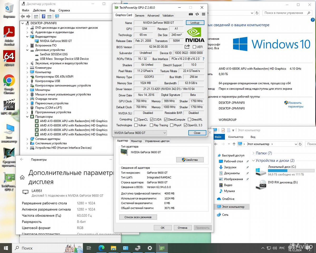Toggle the Ray Tracing checkbox
This screenshot has width=316, height=253.
pyautogui.click(x=152, y=125)
